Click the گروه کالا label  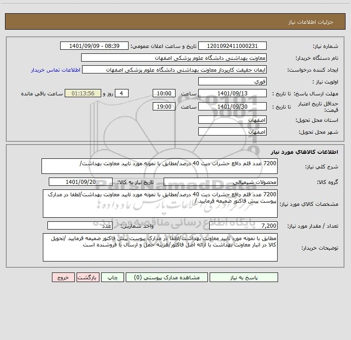click(x=327, y=182)
